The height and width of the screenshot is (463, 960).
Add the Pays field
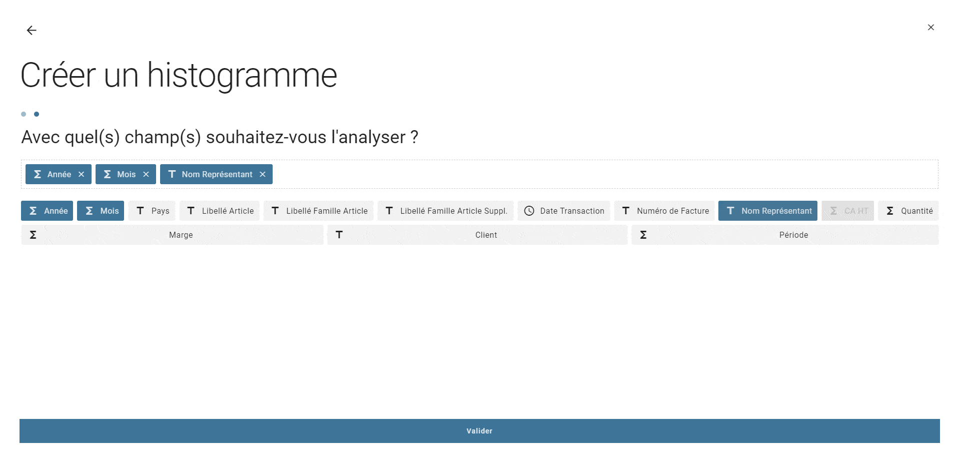152,211
